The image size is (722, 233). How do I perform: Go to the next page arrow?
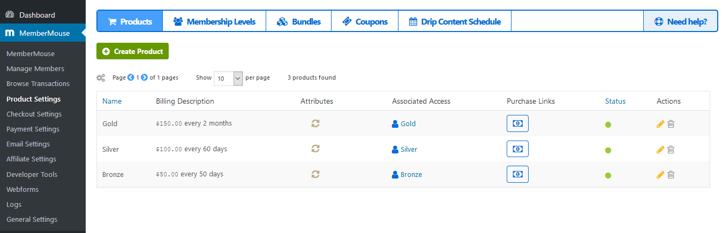(x=144, y=77)
